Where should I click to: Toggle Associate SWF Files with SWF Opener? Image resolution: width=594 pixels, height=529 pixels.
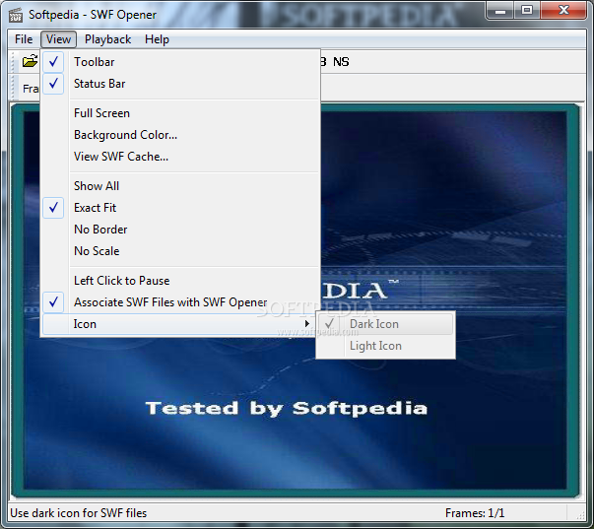[x=180, y=302]
